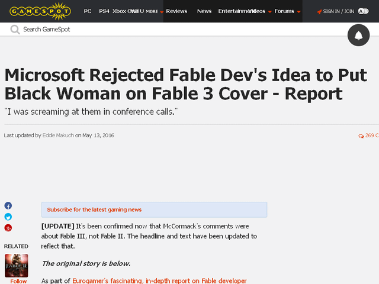The height and width of the screenshot is (284, 379).
Task: Open author Eddie Makuch's profile
Action: 58,135
